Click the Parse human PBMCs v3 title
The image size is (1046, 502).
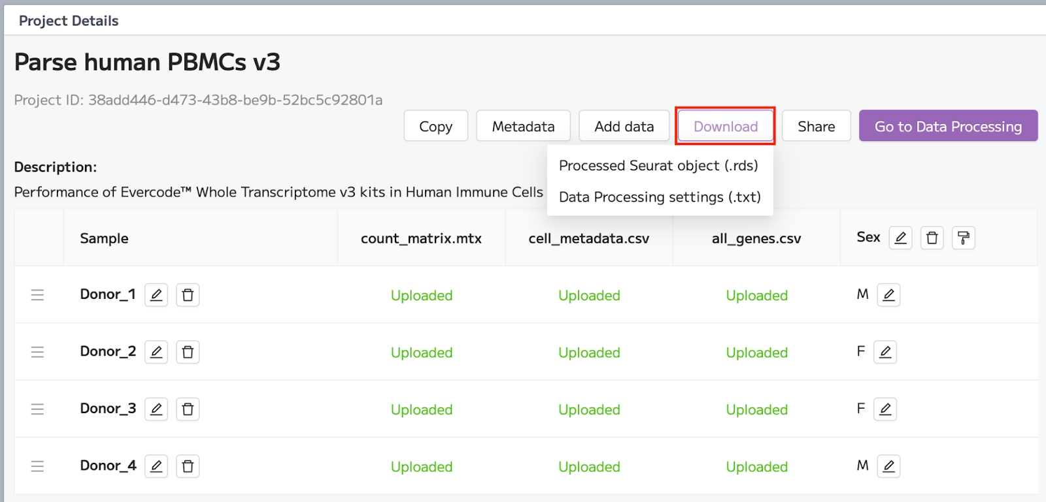tap(147, 63)
